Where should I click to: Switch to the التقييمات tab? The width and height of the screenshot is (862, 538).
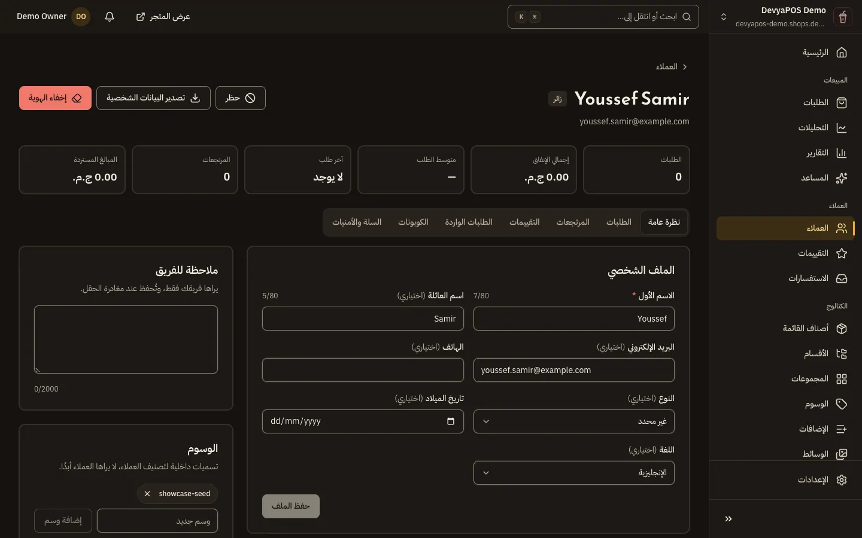pyautogui.click(x=524, y=222)
